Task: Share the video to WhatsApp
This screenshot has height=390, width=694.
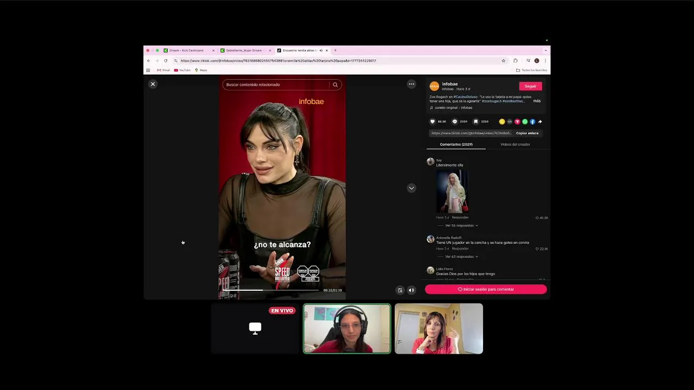Action: tap(525, 121)
